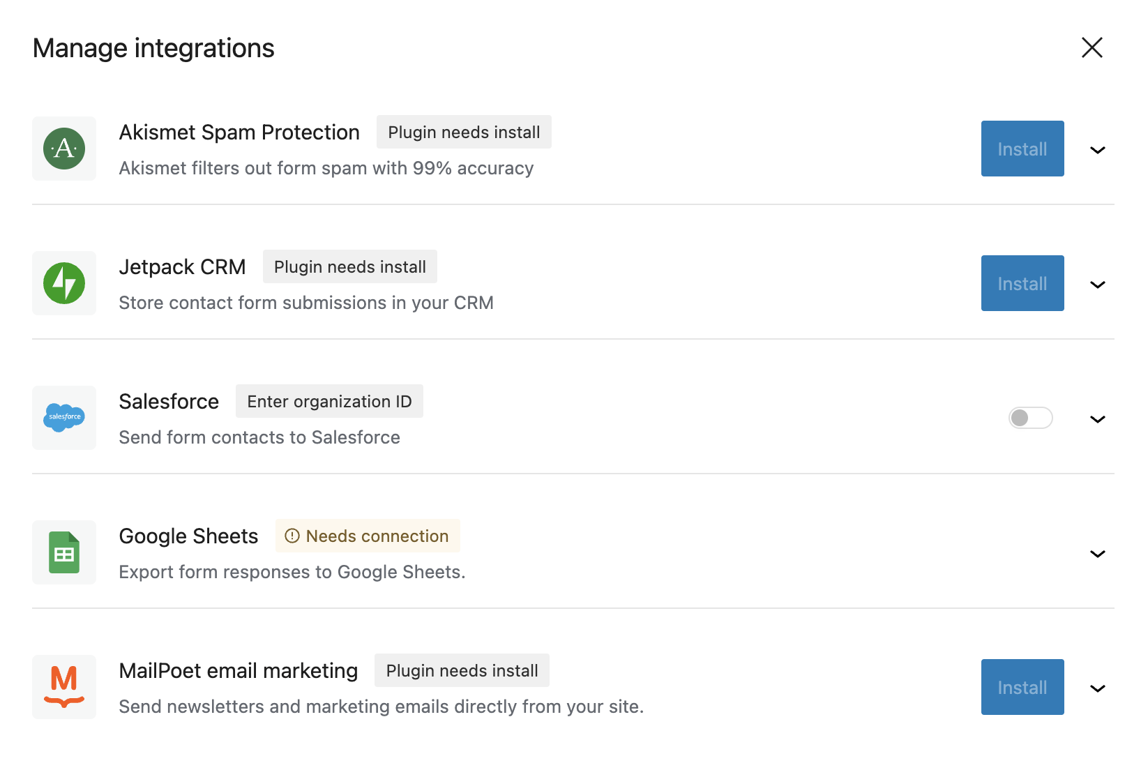
Task: Select the Salesforce integration title
Action: point(169,402)
